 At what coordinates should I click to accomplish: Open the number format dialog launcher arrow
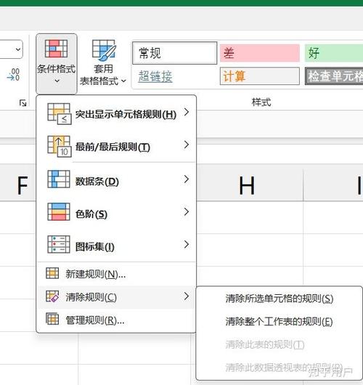pyautogui.click(x=23, y=103)
